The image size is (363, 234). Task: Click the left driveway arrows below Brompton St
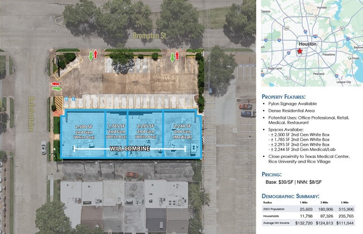click(x=93, y=55)
